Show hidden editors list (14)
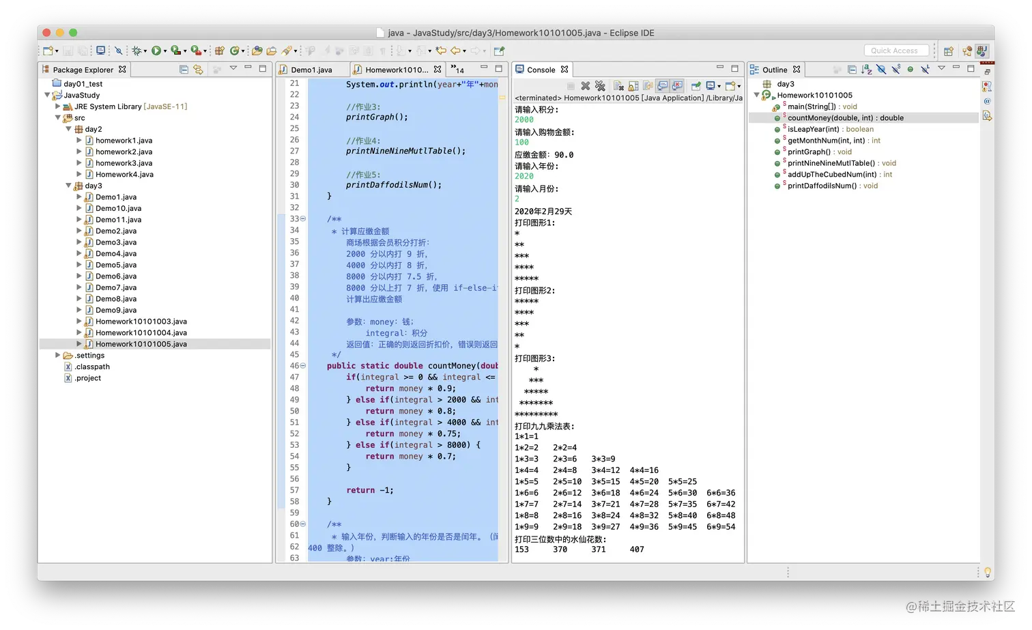This screenshot has width=1032, height=630. (x=457, y=69)
